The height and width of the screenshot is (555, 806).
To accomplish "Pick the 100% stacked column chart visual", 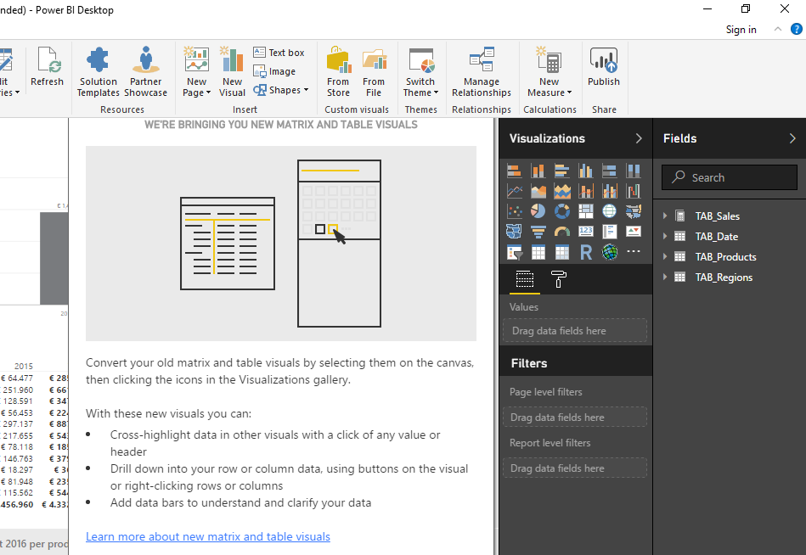I will 634,171.
